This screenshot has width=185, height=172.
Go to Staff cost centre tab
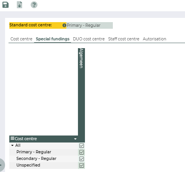pos(124,39)
